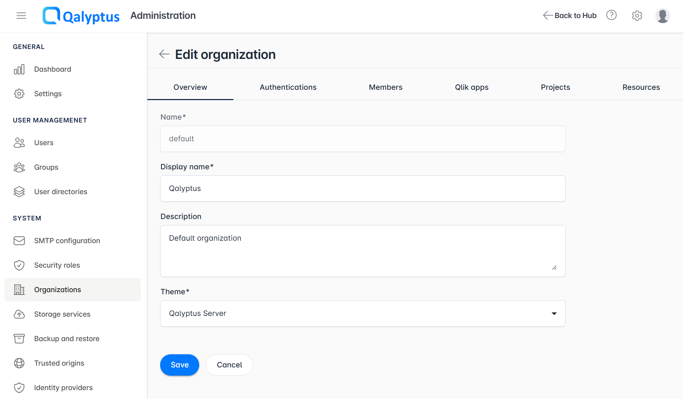The image size is (683, 399).
Task: Click the Groups icon
Action: (20, 167)
